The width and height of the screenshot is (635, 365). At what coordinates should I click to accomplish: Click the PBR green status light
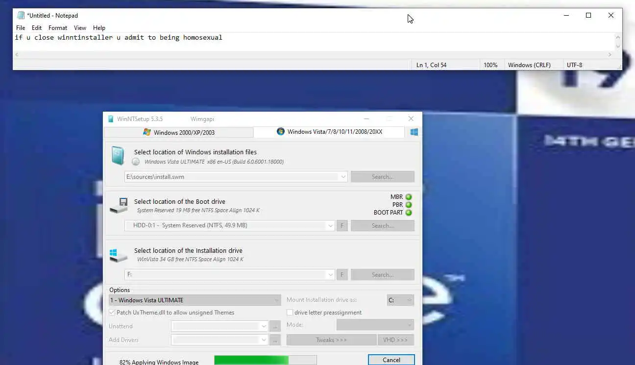(409, 205)
